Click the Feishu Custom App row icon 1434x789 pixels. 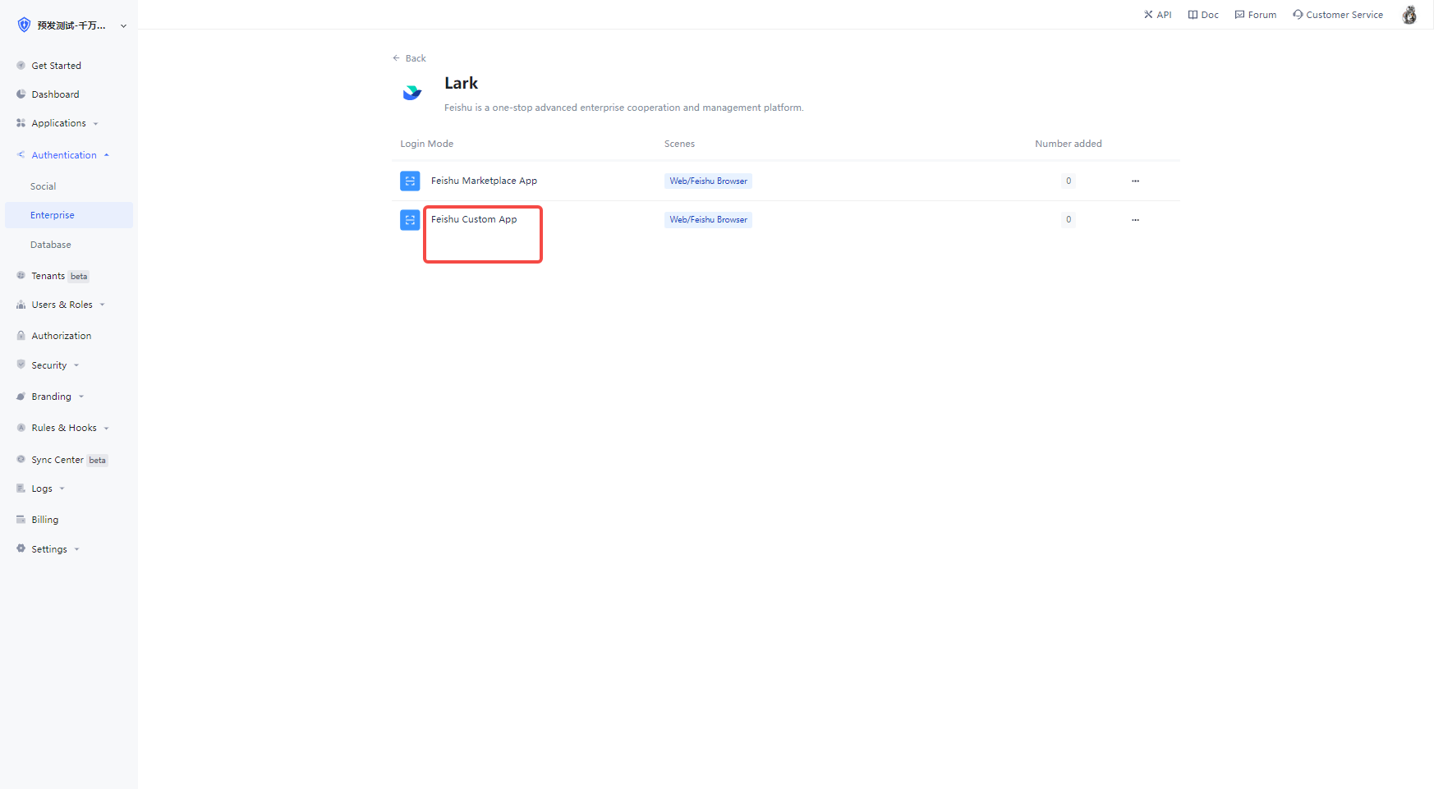coord(410,220)
